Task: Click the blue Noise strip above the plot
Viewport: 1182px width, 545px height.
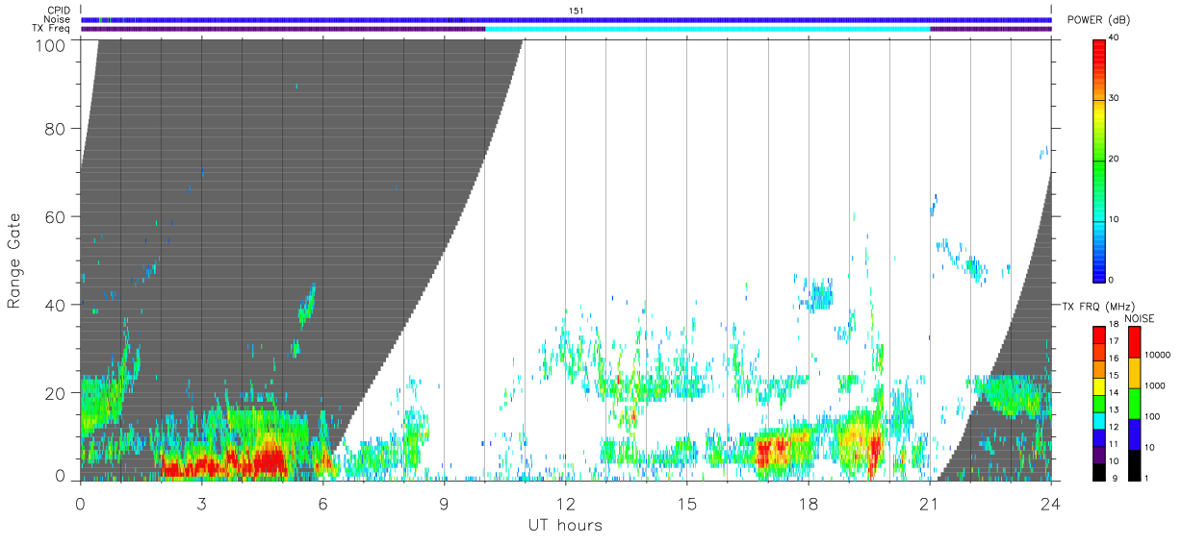Action: coord(566,19)
